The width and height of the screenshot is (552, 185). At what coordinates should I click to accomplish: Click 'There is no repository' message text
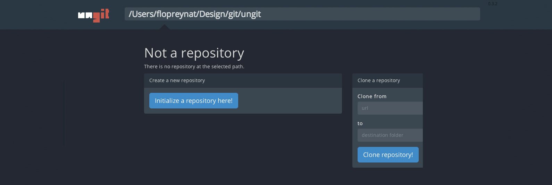194,67
